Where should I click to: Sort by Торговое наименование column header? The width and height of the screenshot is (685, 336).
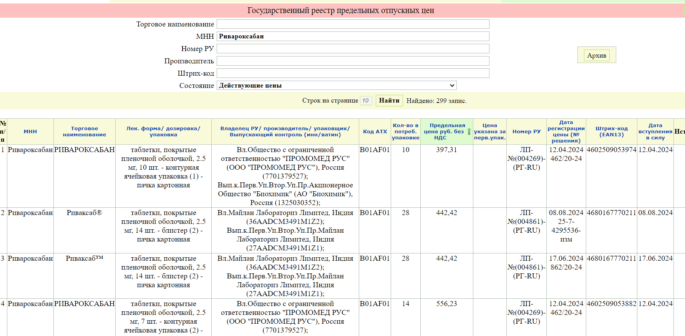(x=85, y=131)
